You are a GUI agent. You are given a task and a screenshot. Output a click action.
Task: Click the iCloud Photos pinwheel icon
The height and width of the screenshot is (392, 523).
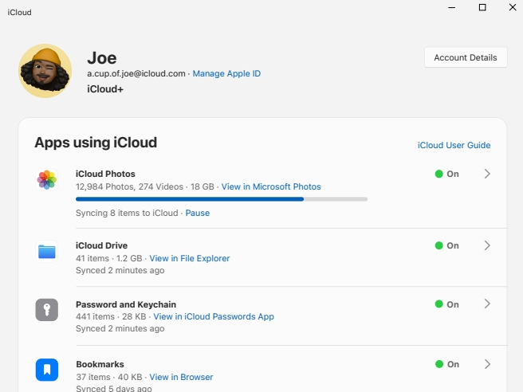tap(47, 180)
